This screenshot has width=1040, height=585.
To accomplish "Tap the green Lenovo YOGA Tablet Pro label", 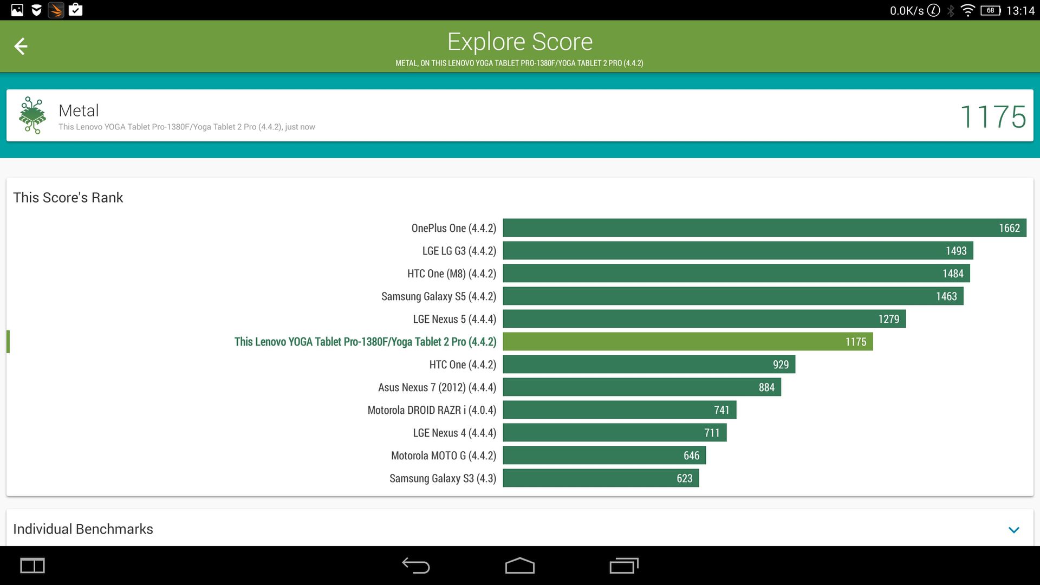I will click(365, 342).
